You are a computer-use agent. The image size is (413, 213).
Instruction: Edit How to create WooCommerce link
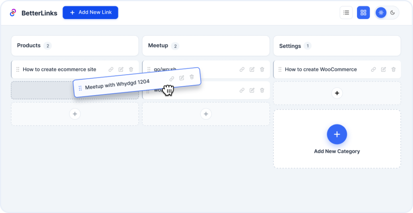tap(384, 70)
